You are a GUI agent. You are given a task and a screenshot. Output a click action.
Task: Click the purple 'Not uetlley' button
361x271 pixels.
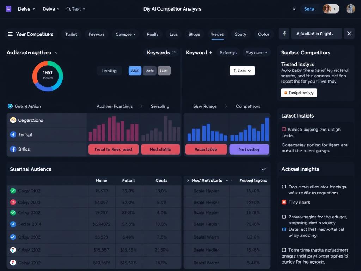[249, 149]
